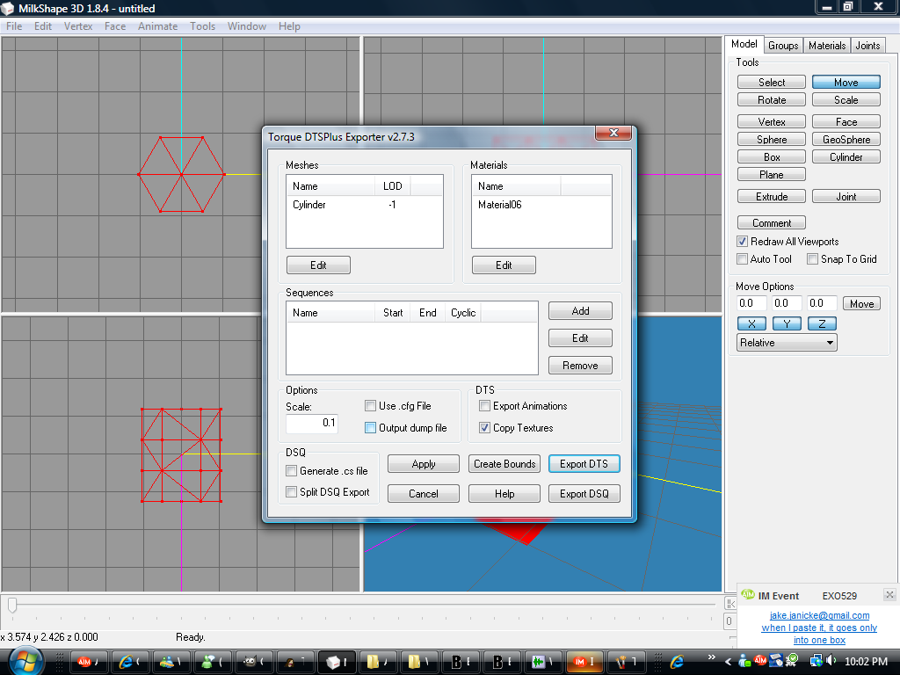This screenshot has height=675, width=900.
Task: Switch to the Materials tab
Action: point(827,46)
